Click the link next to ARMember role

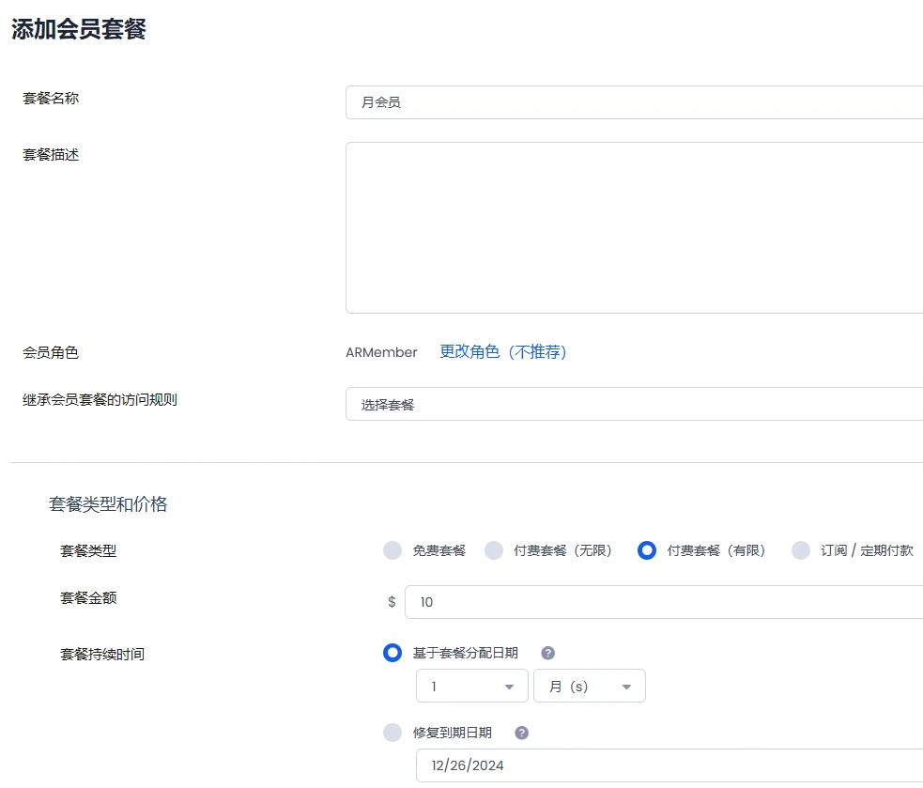[x=503, y=351]
